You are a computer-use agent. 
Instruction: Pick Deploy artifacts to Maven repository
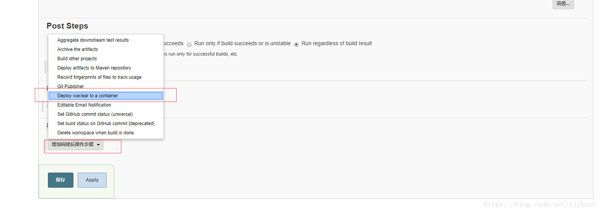94,68
